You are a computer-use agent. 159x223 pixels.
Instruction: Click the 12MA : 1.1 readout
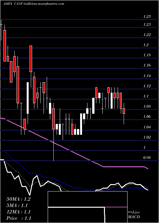18,212
